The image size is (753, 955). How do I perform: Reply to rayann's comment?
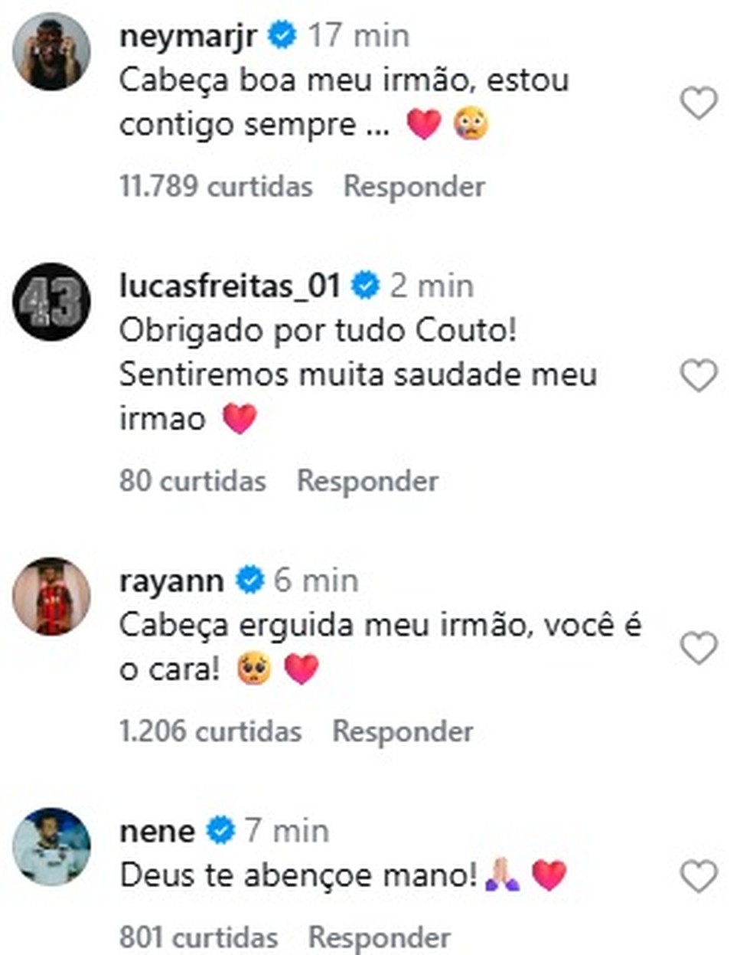(x=403, y=731)
